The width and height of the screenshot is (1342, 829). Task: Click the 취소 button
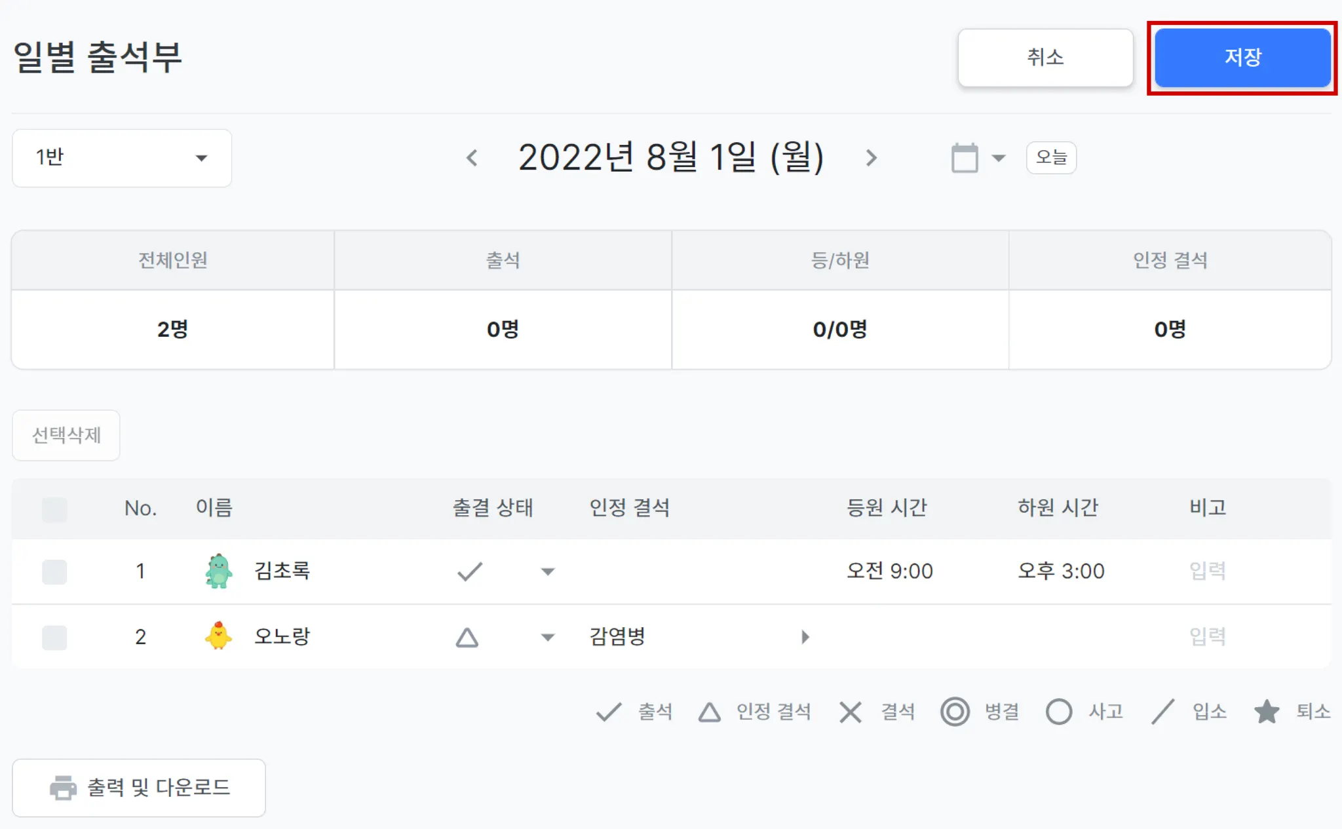[x=1045, y=58]
